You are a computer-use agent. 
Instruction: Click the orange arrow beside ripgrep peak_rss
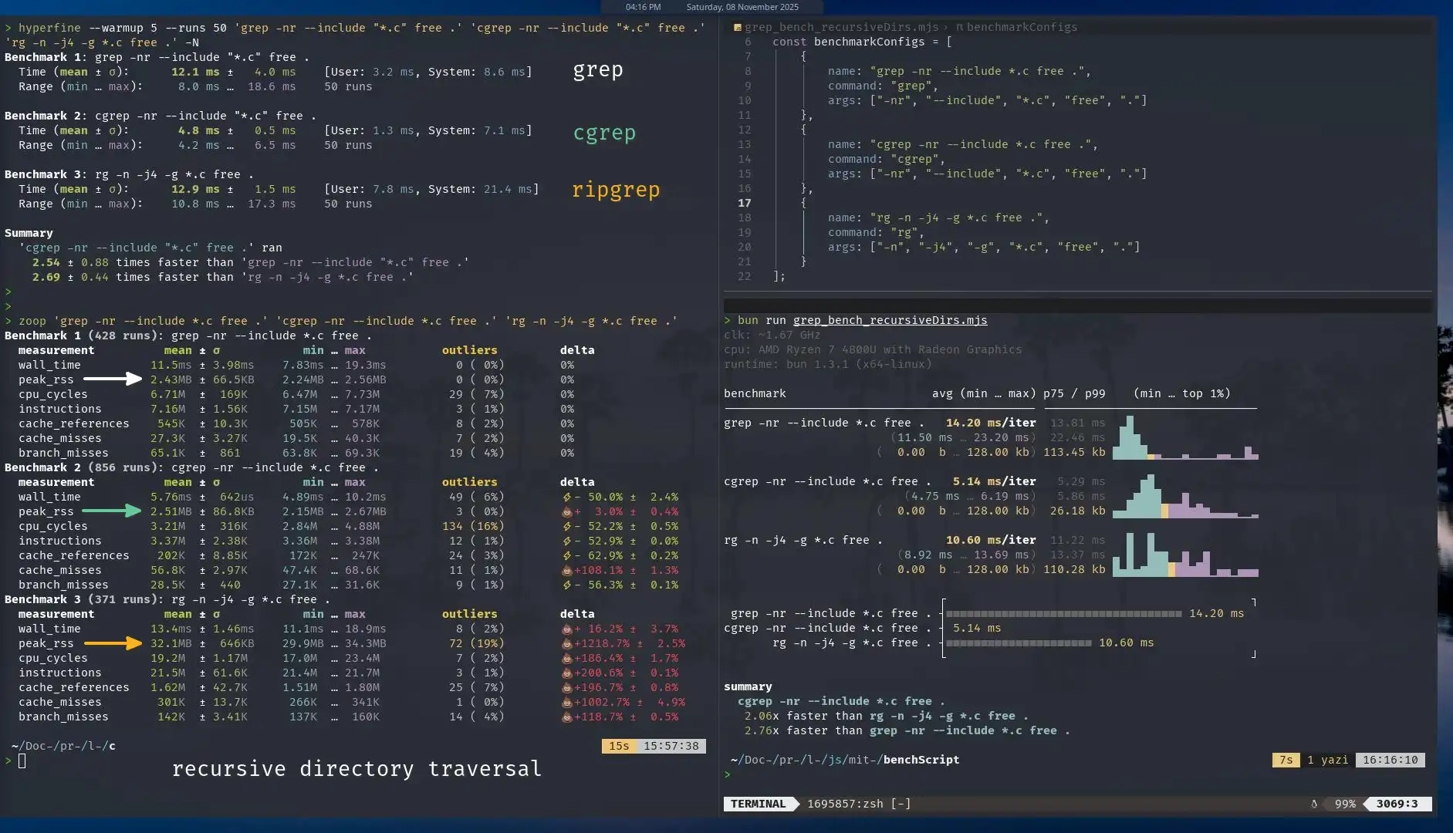click(x=113, y=643)
